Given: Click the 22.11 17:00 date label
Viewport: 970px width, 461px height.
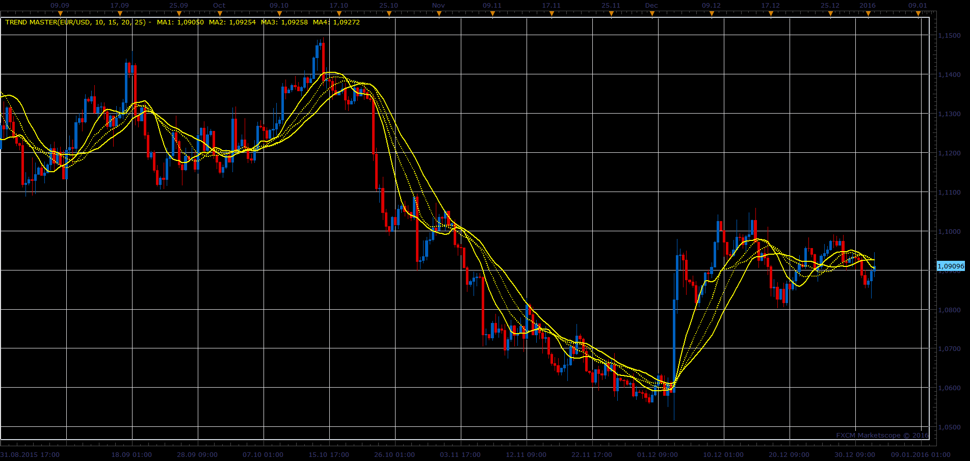Looking at the screenshot, I should point(592,455).
